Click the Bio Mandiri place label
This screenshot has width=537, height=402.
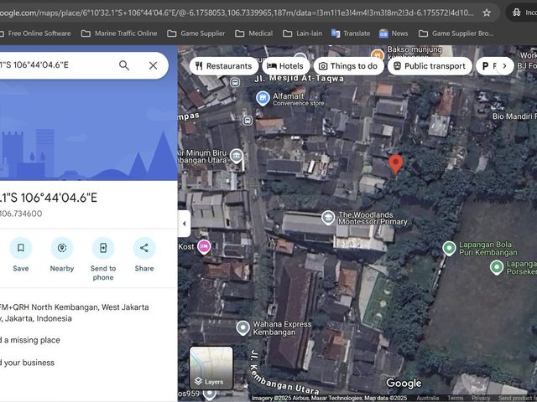point(514,116)
